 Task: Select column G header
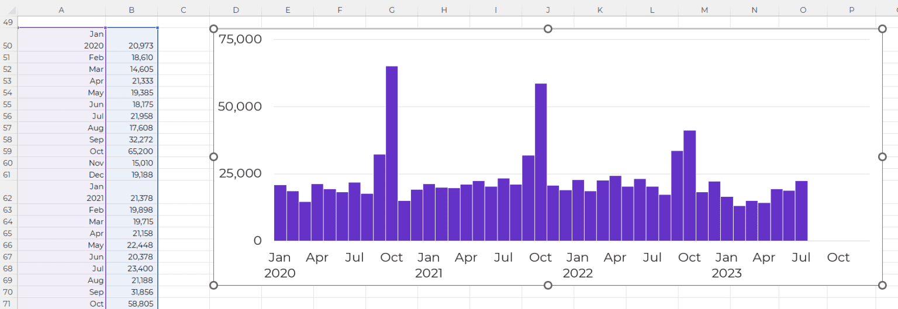coord(392,10)
